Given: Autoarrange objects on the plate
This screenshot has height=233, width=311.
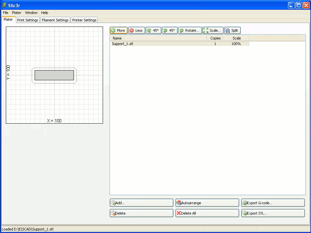Looking at the screenshot, I should [x=207, y=203].
